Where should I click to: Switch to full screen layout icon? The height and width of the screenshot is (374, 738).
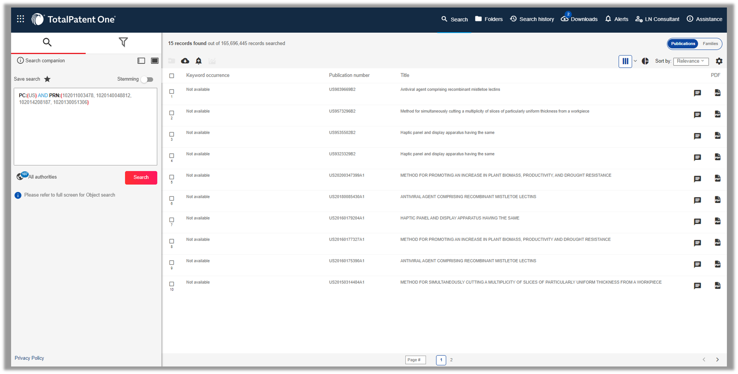(155, 61)
